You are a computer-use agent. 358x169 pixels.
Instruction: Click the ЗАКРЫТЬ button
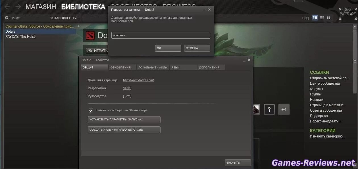point(238,163)
